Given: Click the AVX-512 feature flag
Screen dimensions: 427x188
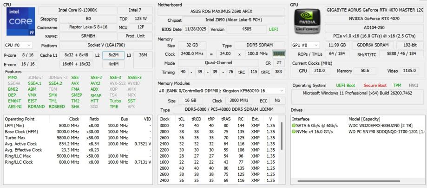Looking at the screenshot, I should coord(118,83).
